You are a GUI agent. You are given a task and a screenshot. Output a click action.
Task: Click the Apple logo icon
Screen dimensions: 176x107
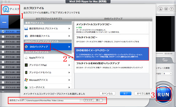[x=26, y=58]
